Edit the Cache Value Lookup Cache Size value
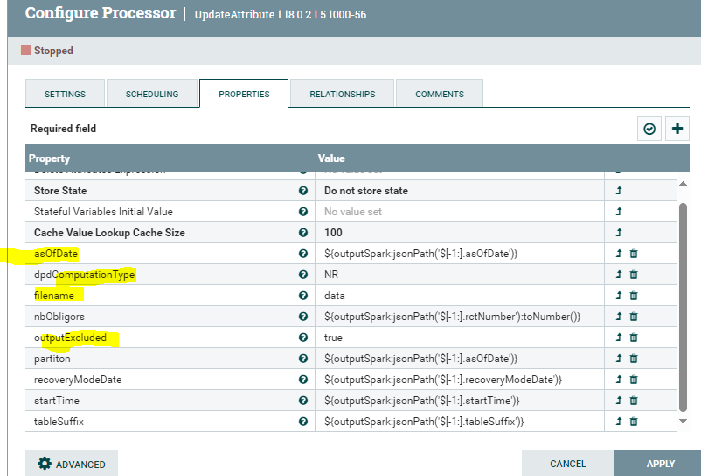This screenshot has width=701, height=476. (x=459, y=233)
